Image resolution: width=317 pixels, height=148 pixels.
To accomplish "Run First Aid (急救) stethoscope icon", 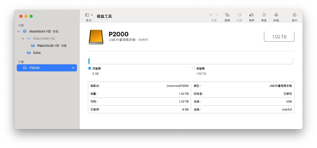I will pos(227,15).
